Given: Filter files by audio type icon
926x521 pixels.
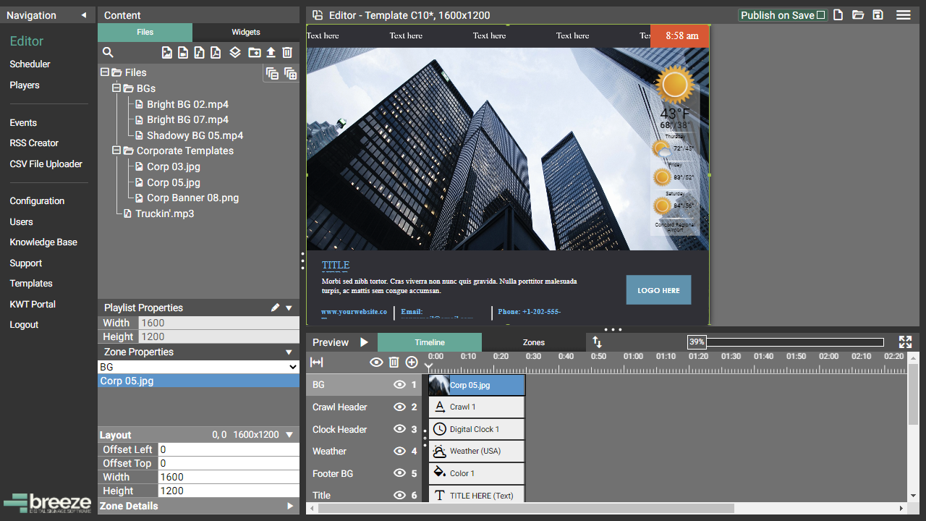Looking at the screenshot, I should click(199, 53).
